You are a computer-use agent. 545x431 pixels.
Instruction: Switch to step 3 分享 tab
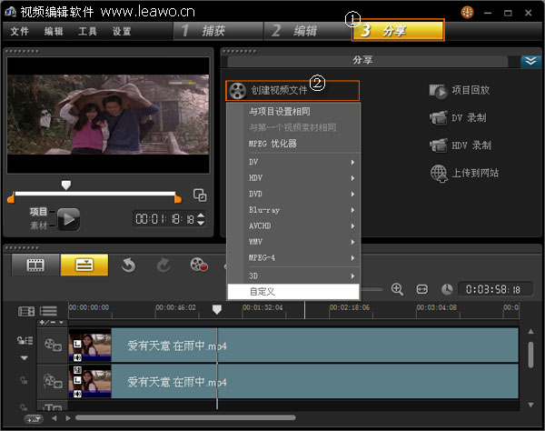(398, 31)
